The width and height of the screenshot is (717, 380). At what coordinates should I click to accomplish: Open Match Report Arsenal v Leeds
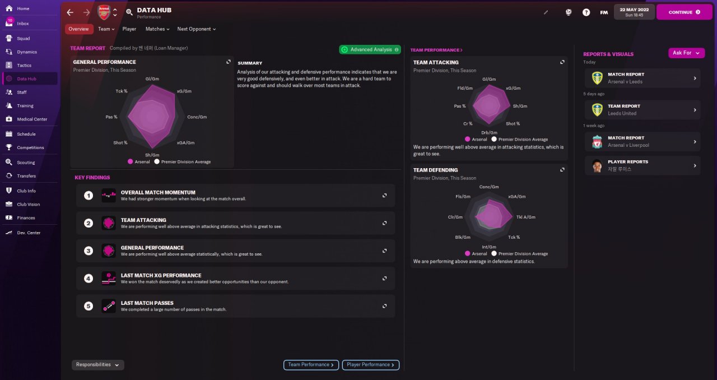coord(642,78)
